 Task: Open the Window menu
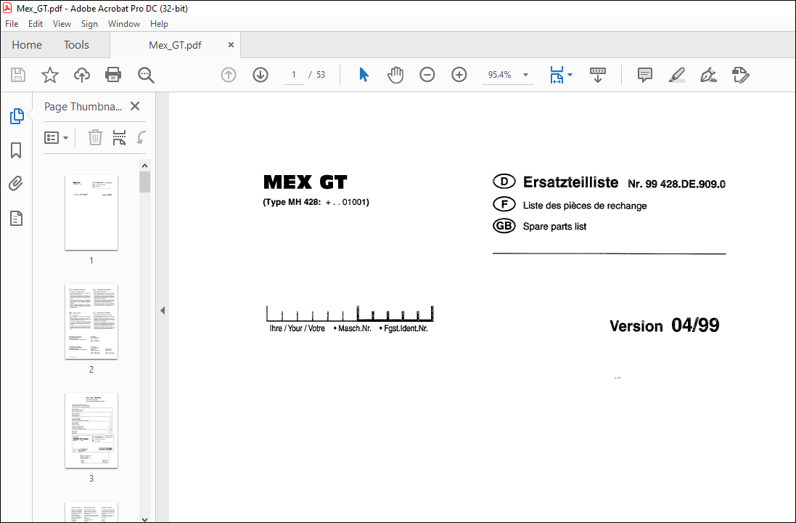(x=124, y=24)
